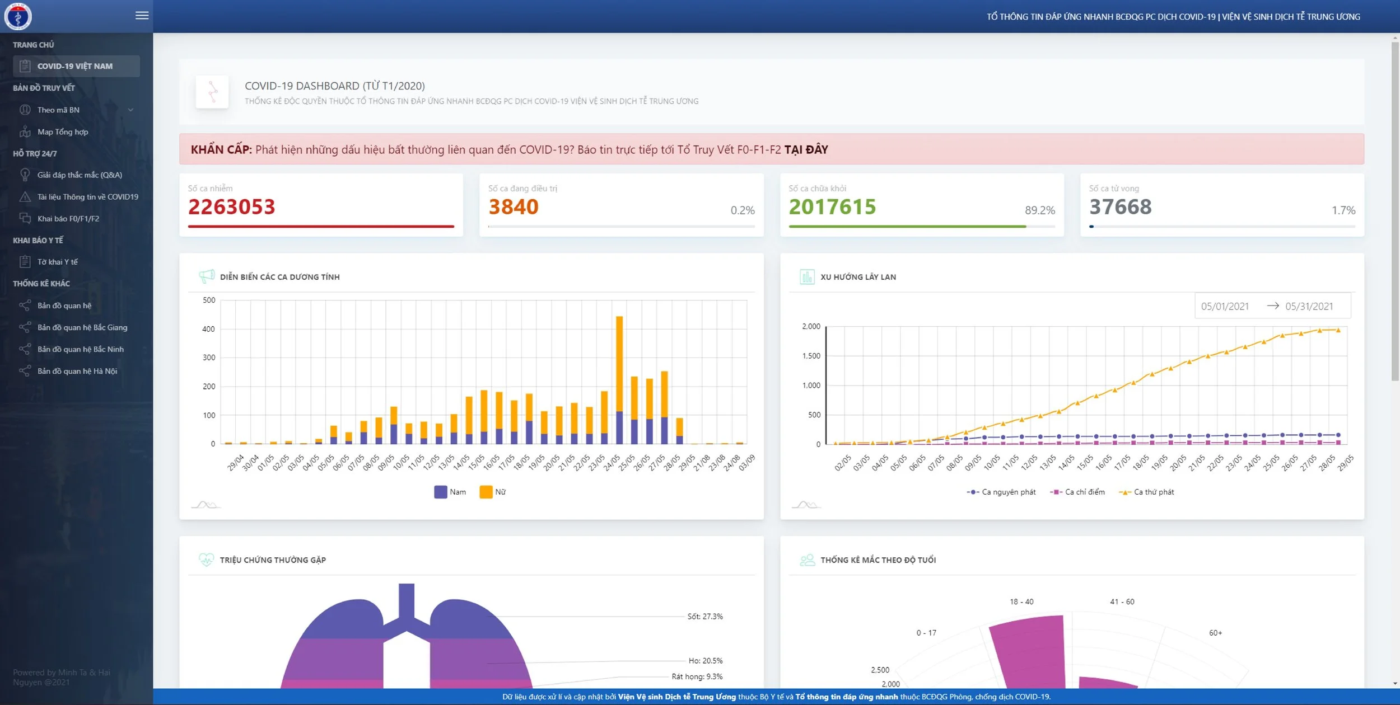Open the start date 05/01/2021 picker
1400x705 pixels.
pos(1225,306)
